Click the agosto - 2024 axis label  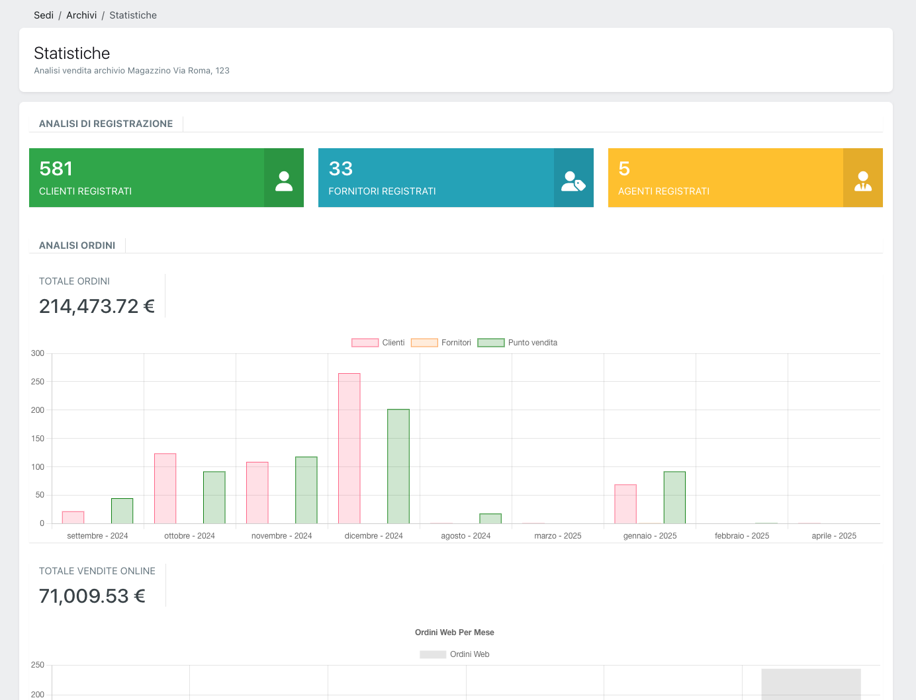pos(465,536)
